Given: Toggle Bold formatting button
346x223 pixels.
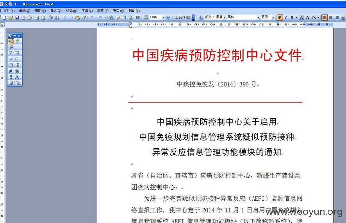Looking at the screenshot, I should click(280, 18).
